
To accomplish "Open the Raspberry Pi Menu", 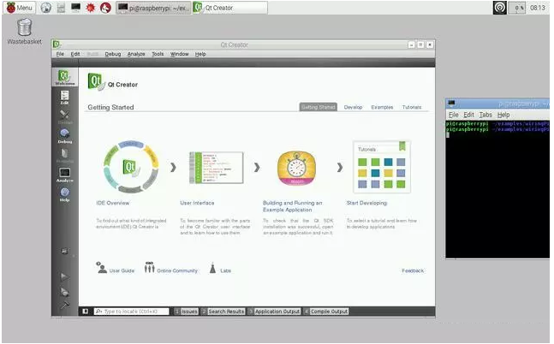I will [20, 7].
